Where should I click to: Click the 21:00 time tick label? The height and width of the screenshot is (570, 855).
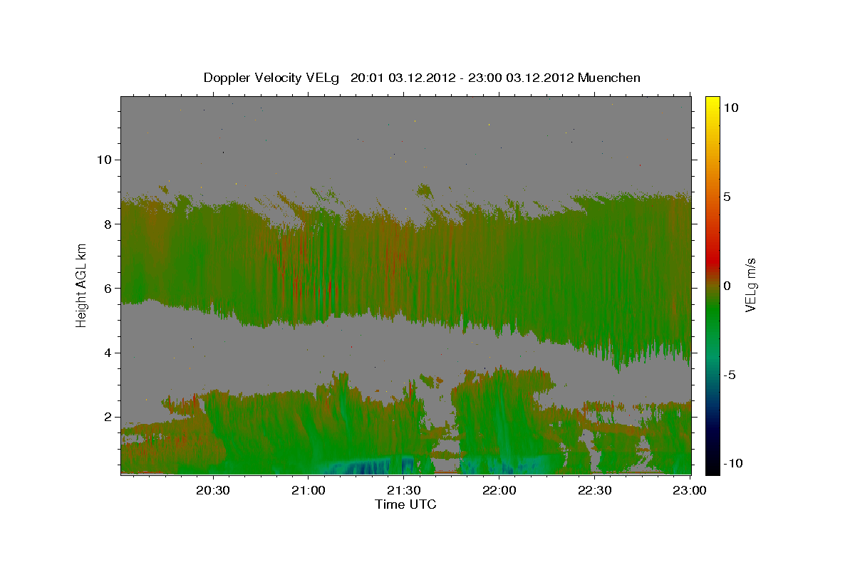pos(309,490)
